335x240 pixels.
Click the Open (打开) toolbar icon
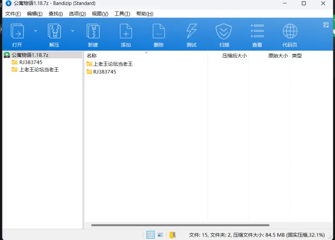pos(17,31)
